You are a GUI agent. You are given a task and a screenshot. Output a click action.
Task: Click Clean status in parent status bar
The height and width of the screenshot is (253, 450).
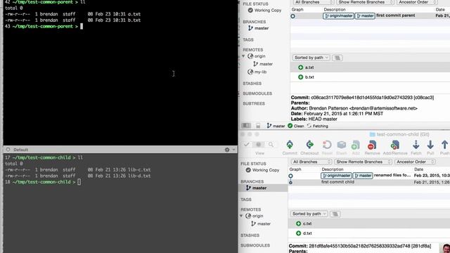click(295, 126)
